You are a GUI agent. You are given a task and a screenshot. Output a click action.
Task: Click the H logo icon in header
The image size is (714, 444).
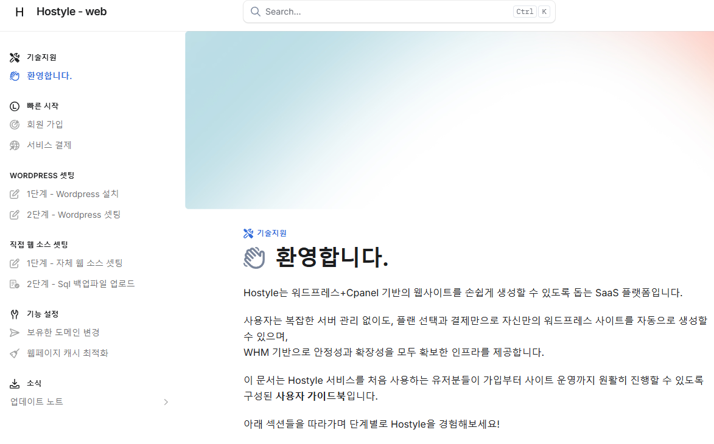pos(19,12)
